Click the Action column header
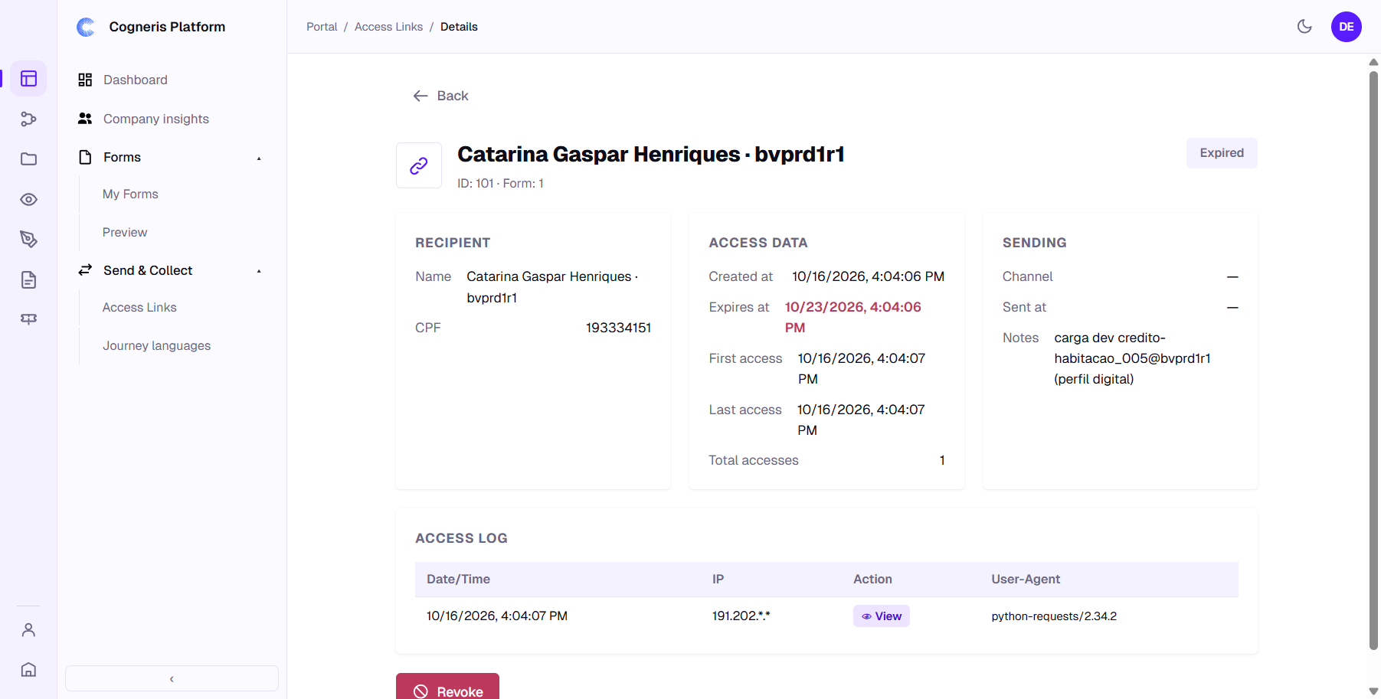 [x=872, y=580]
